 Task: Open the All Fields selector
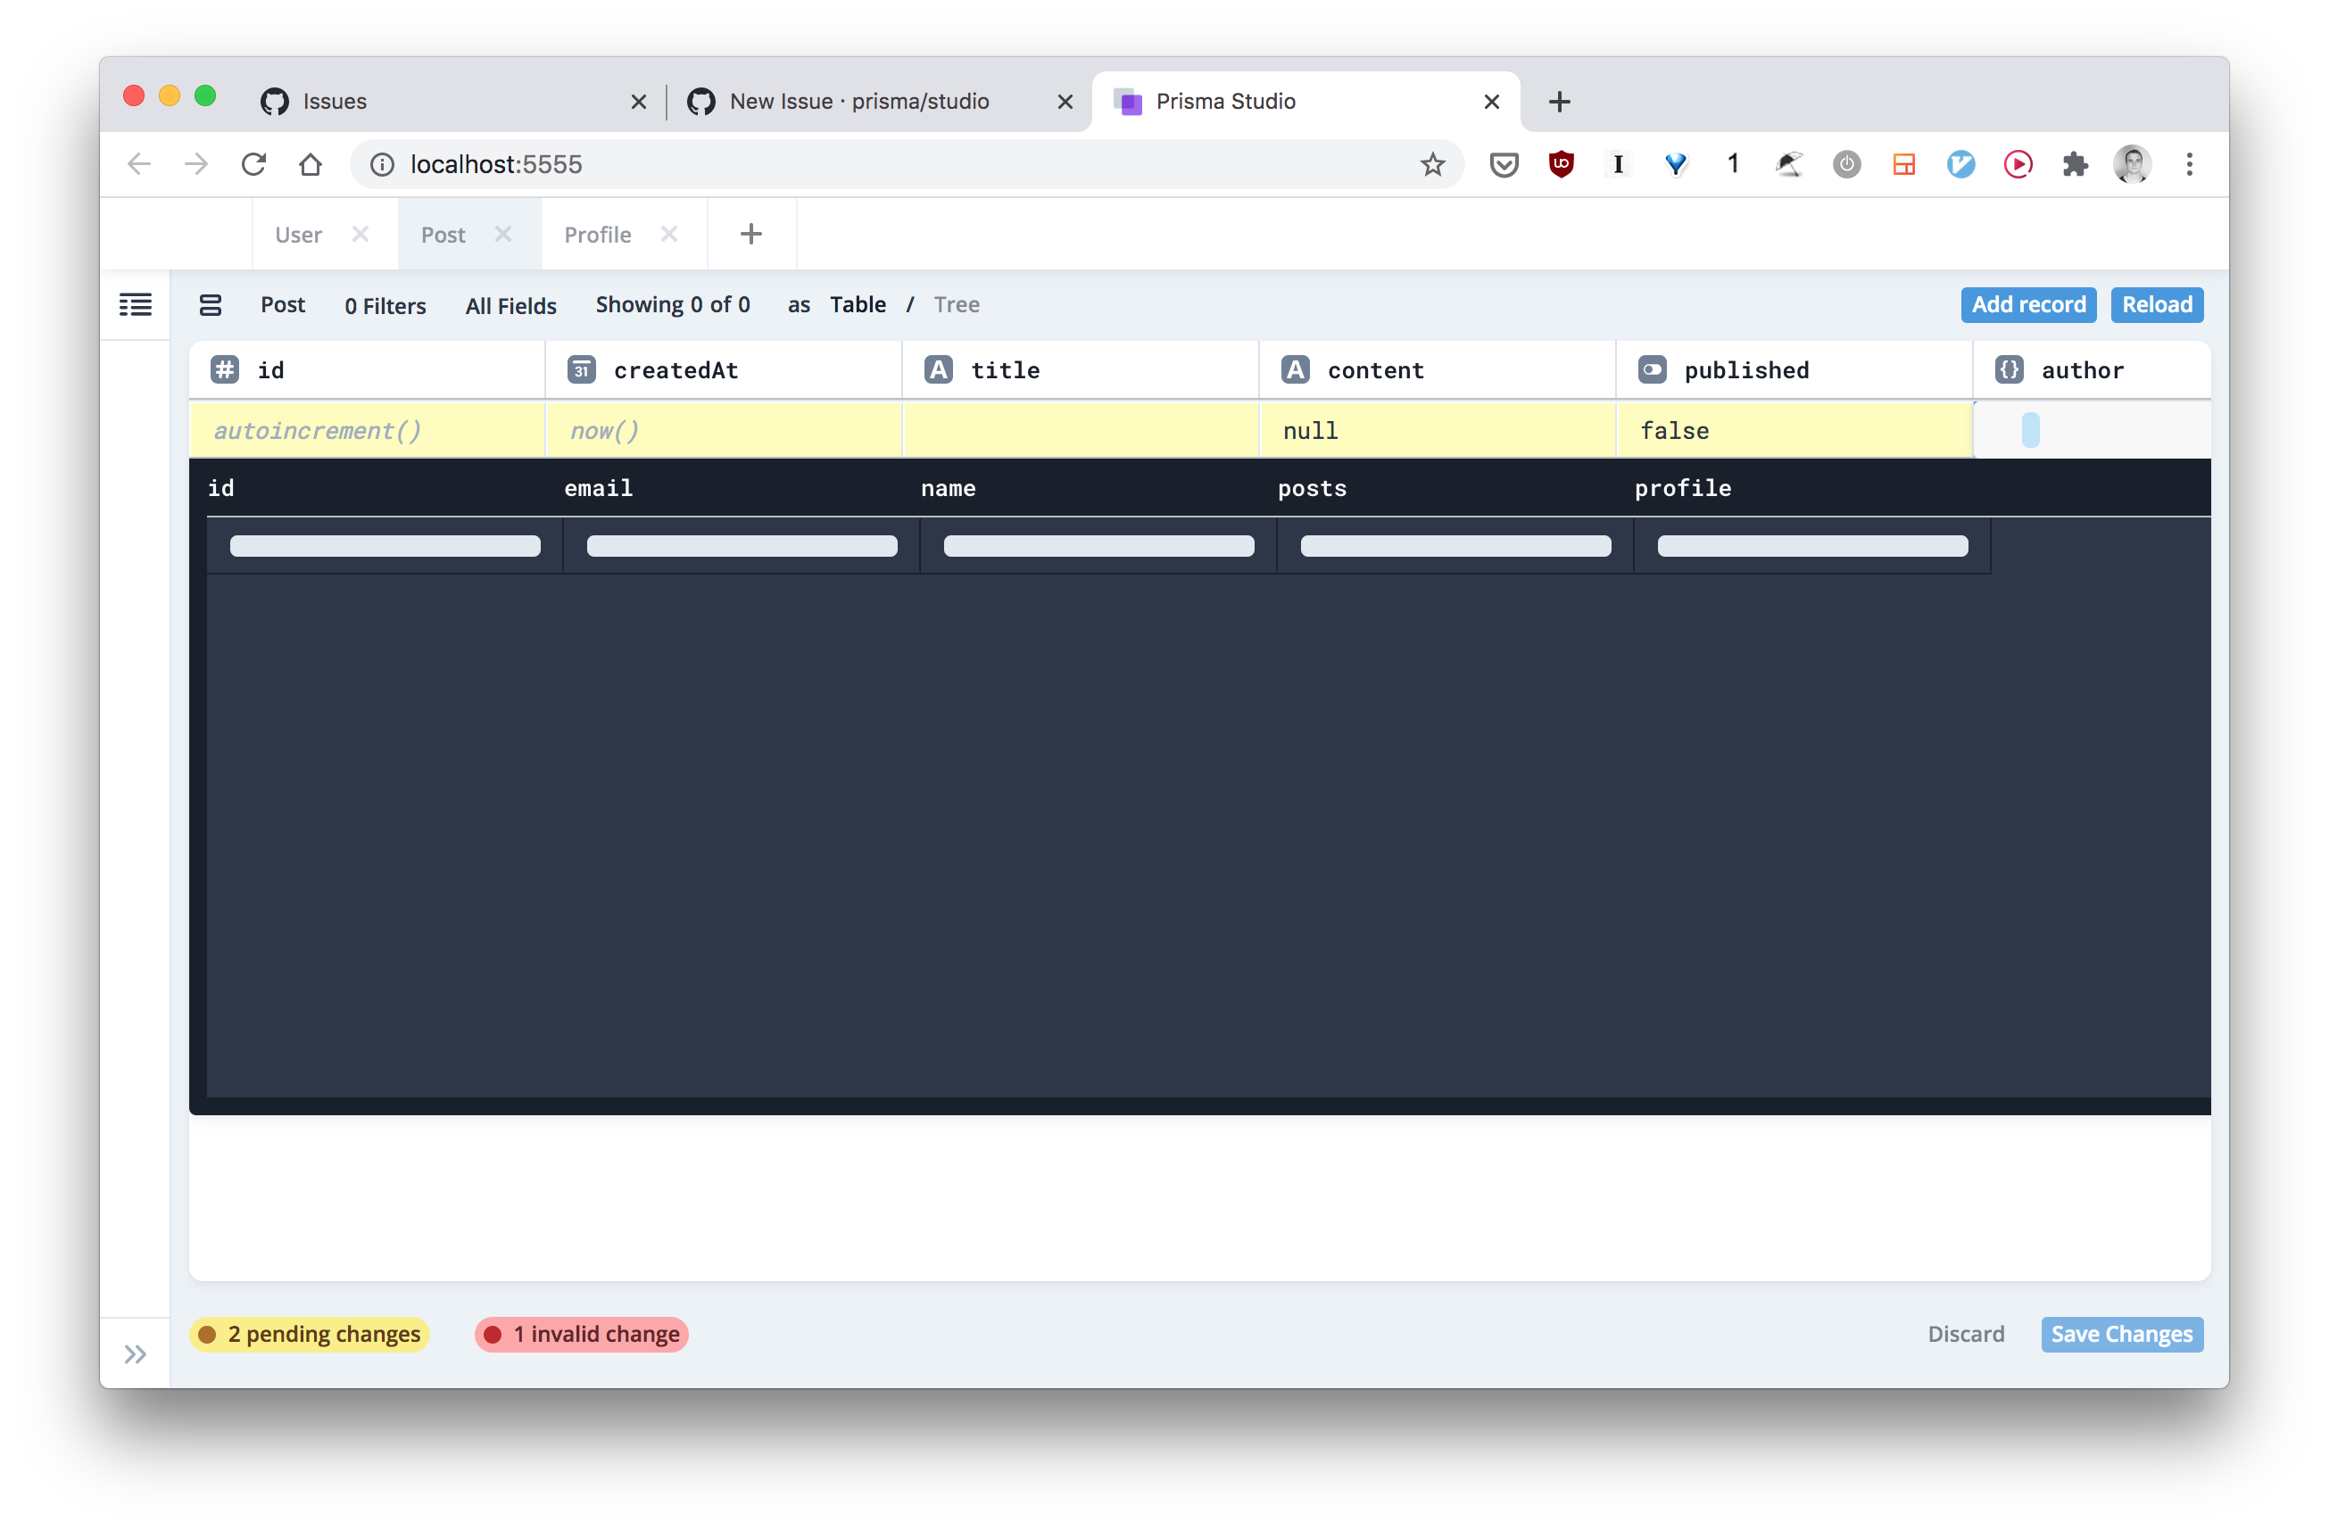(x=510, y=304)
